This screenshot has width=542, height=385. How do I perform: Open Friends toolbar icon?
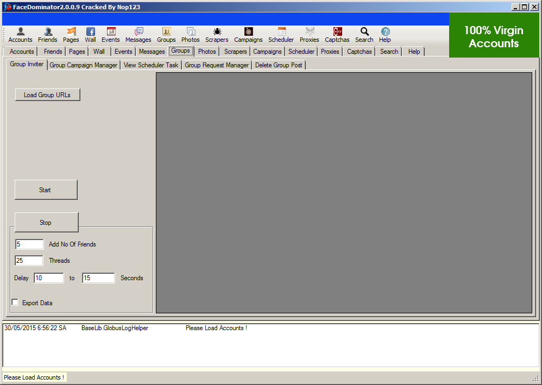coord(48,35)
